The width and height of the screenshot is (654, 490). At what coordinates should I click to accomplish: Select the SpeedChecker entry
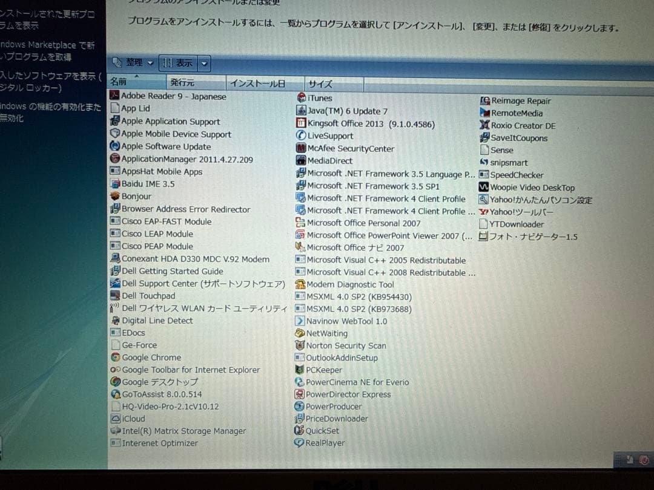511,175
